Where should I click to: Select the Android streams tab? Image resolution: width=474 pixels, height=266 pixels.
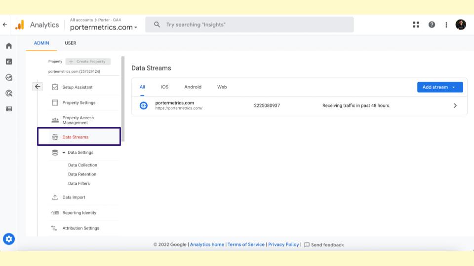click(x=193, y=87)
